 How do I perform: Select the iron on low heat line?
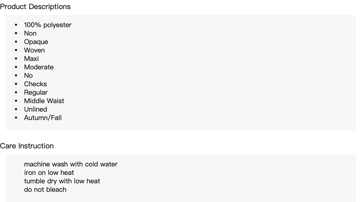coord(49,173)
